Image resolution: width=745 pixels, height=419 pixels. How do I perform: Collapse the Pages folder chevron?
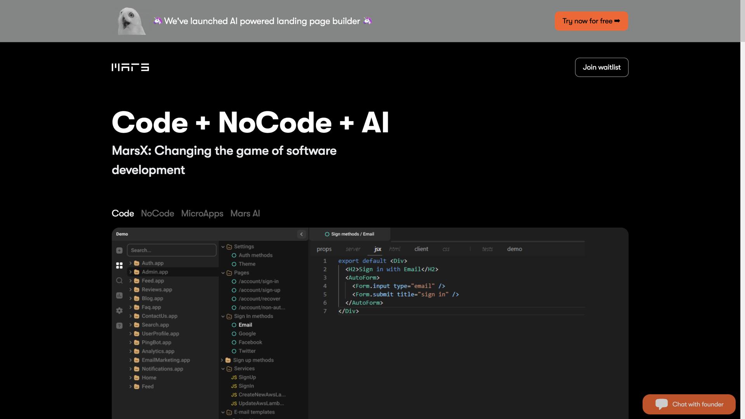(x=223, y=273)
